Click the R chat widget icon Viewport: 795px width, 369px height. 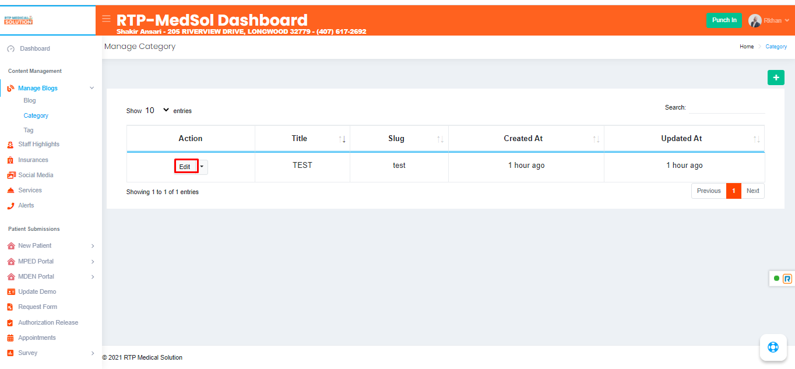(x=787, y=279)
